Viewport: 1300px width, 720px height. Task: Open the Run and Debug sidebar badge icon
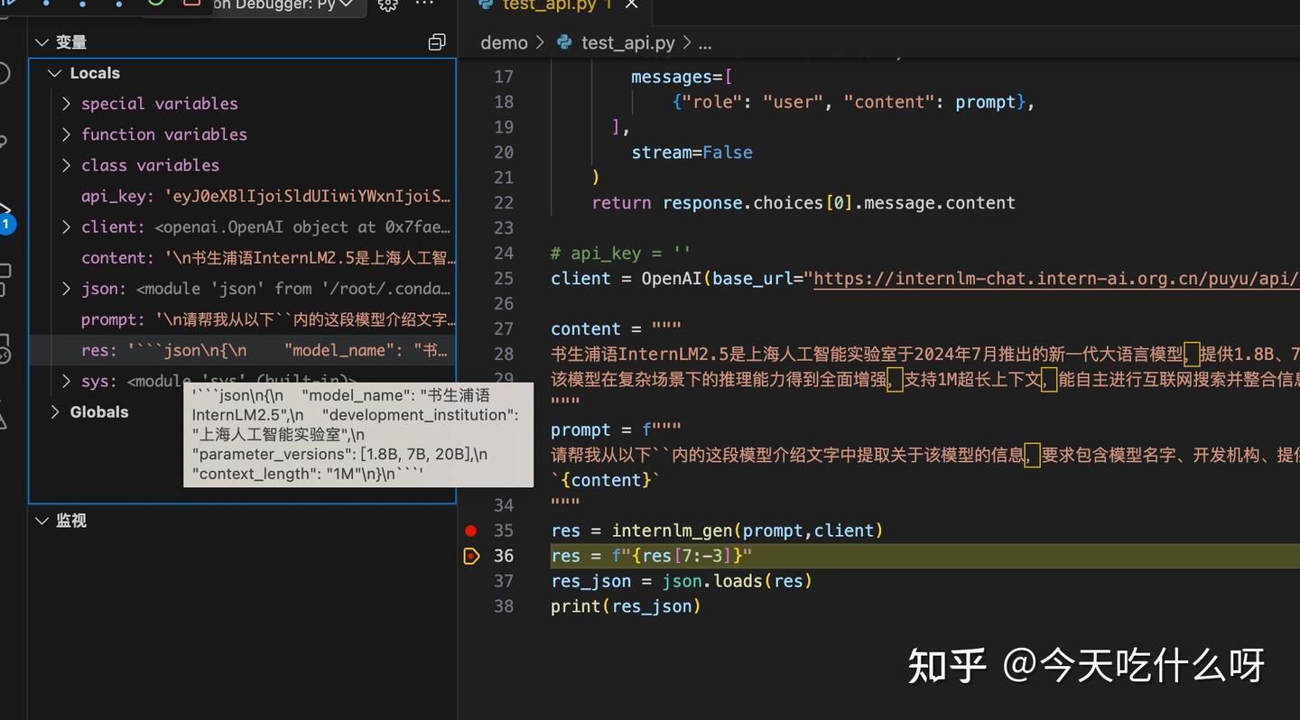coord(7,224)
